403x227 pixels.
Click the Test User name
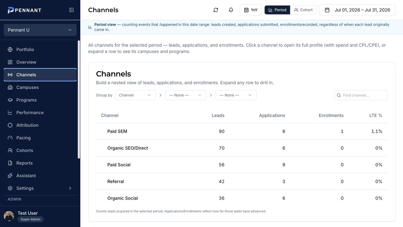click(28, 213)
